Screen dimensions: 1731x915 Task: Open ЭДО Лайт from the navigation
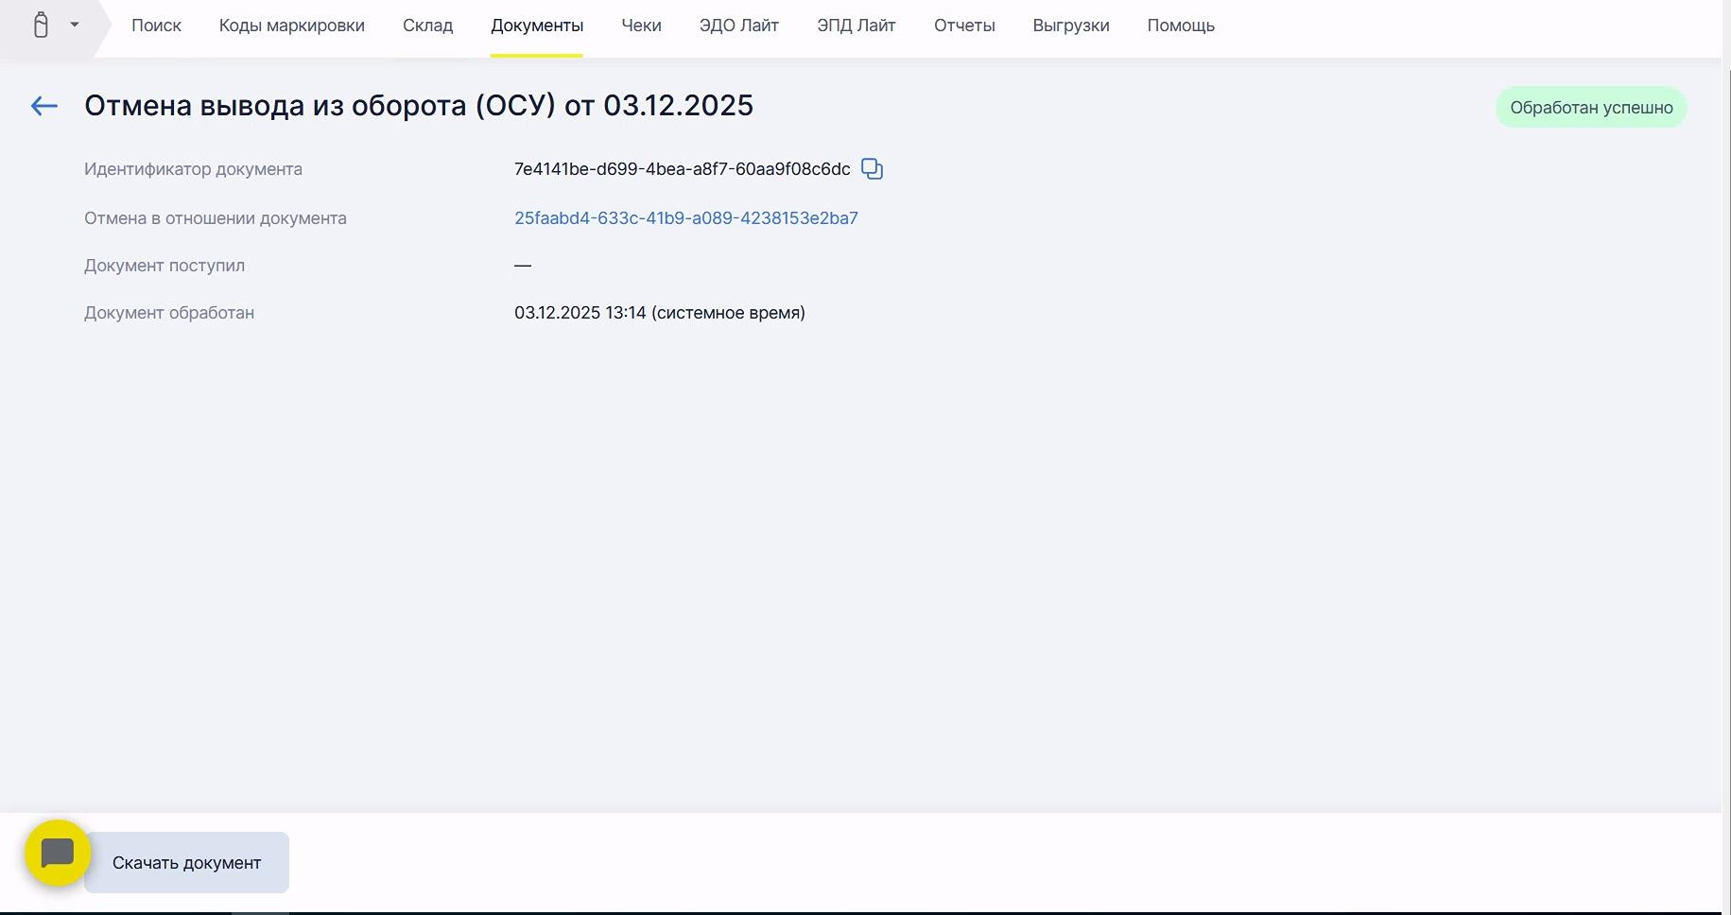(x=738, y=26)
